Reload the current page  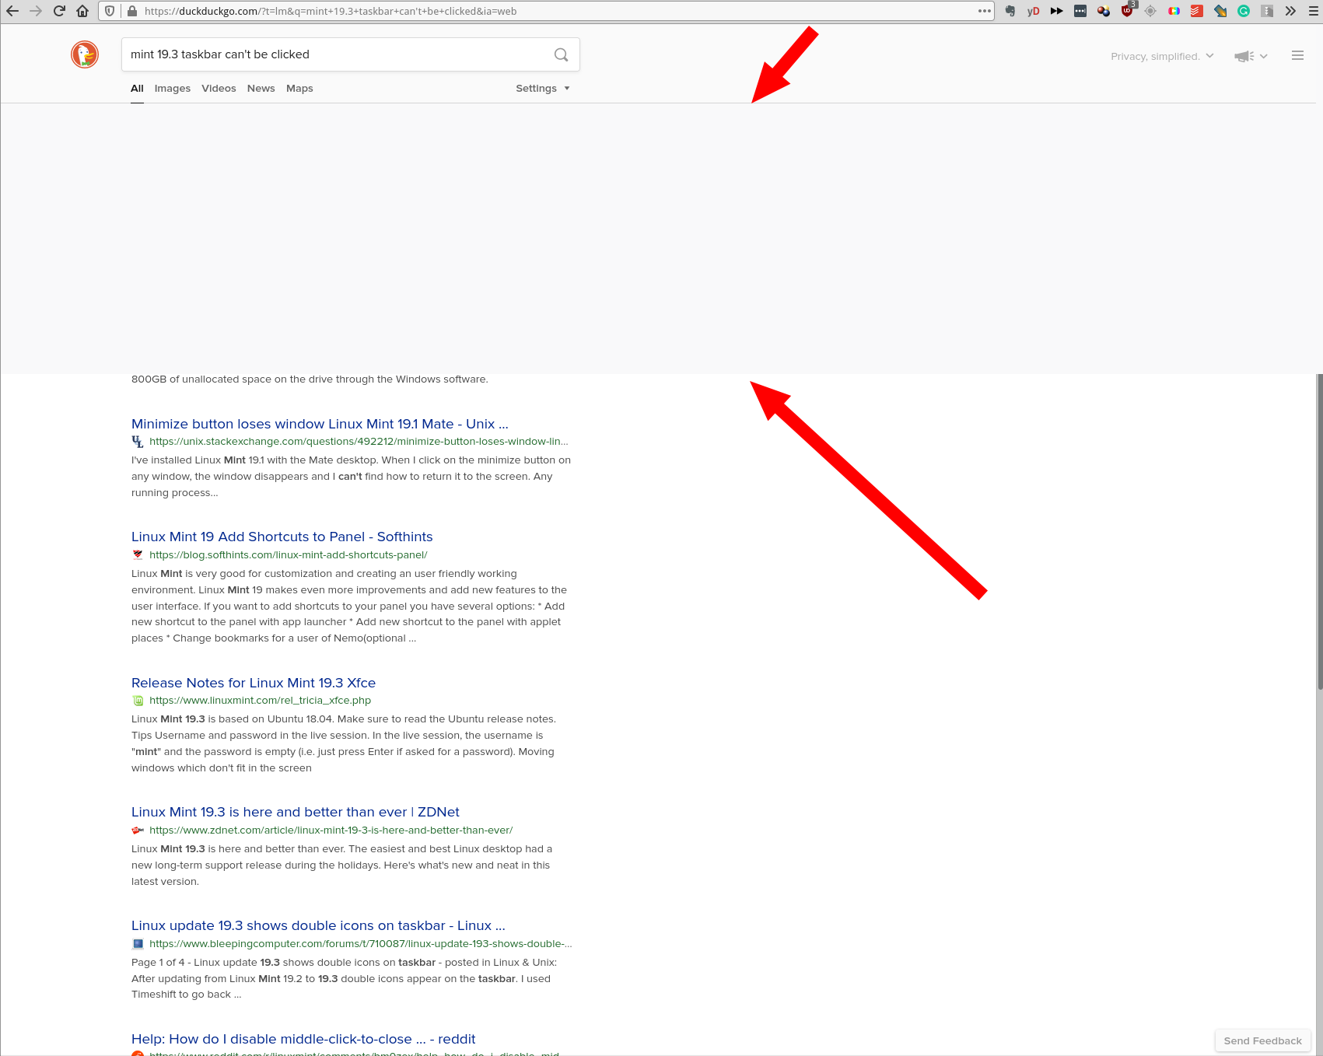point(59,11)
